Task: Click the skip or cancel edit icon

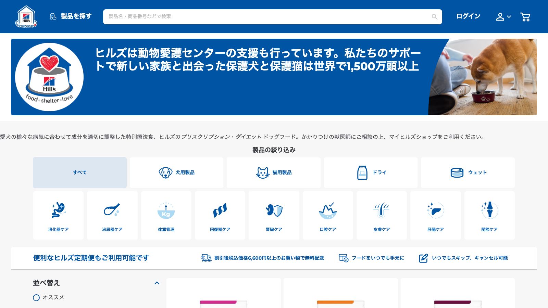Action: pos(423,258)
